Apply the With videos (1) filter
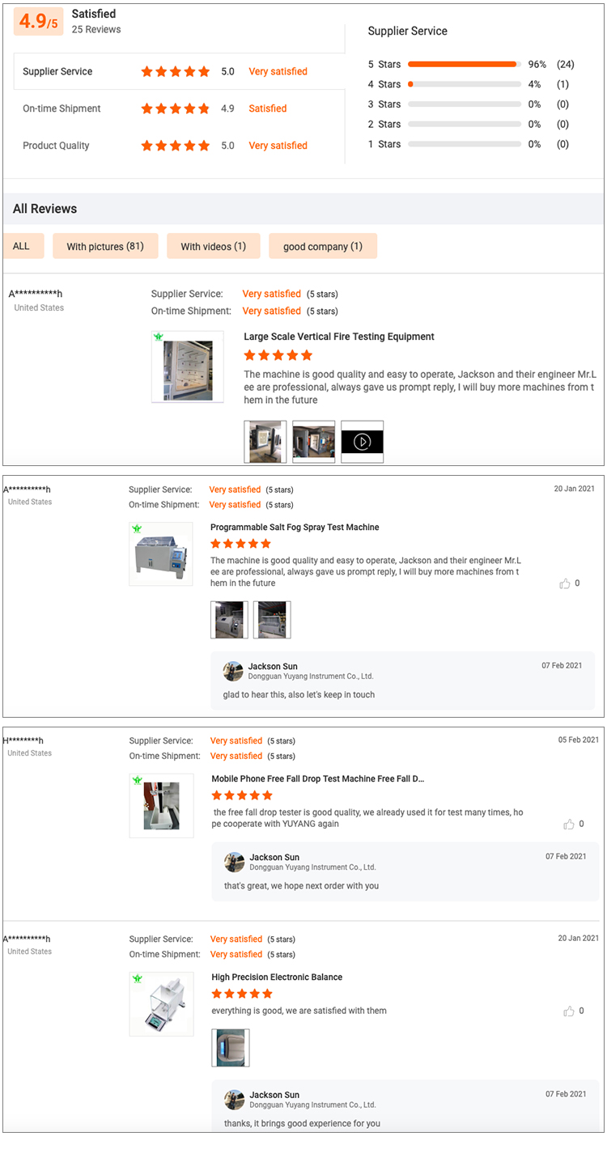The width and height of the screenshot is (607, 1149). [x=213, y=246]
